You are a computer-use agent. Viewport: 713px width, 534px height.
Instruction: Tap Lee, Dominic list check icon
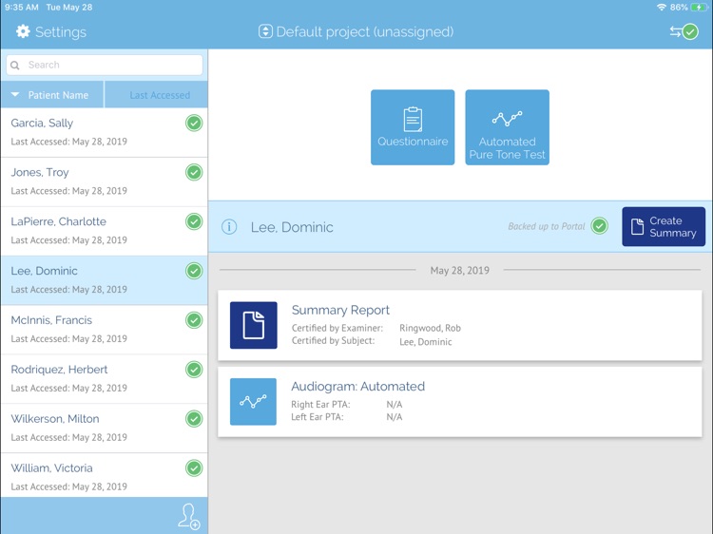pyautogui.click(x=194, y=271)
